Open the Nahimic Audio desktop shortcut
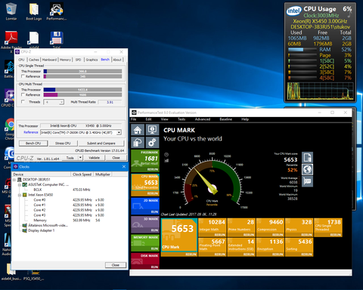The height and width of the screenshot is (290, 363). [8, 244]
